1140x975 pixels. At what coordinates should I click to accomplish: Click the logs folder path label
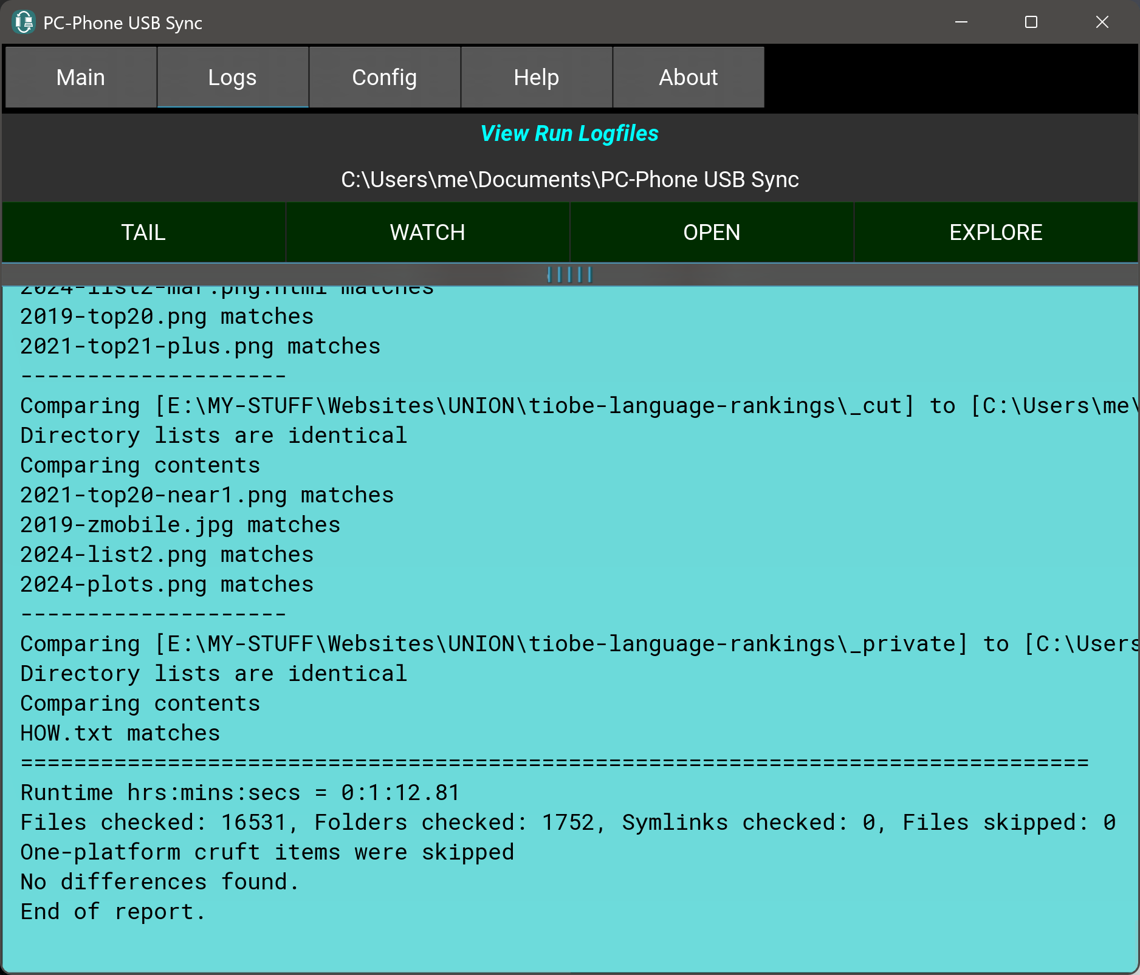click(569, 180)
